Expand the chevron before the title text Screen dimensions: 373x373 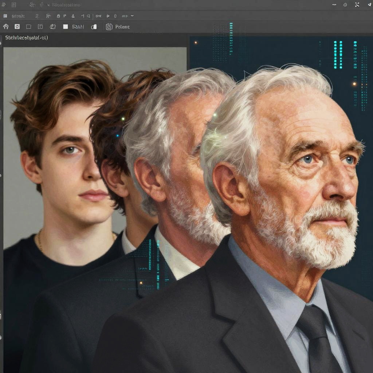(x=48, y=5)
